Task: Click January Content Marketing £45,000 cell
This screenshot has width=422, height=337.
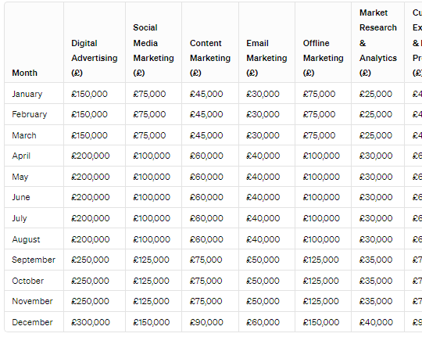Action: (x=206, y=94)
